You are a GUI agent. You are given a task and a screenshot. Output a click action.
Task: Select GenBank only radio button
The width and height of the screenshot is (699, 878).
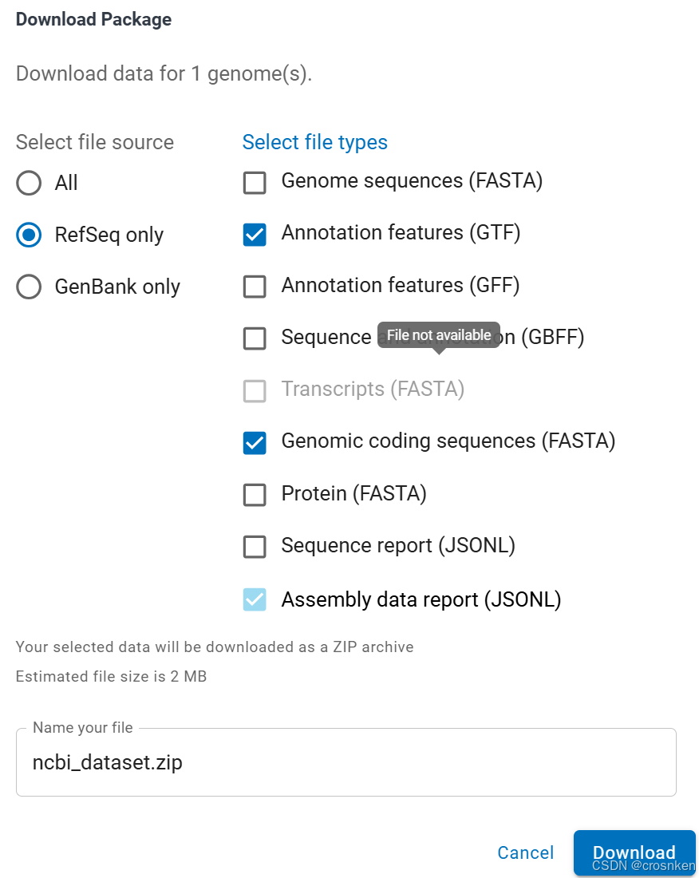click(29, 287)
